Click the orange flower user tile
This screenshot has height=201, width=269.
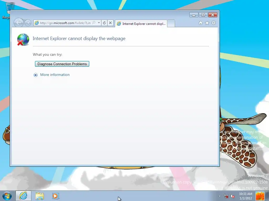point(260,196)
